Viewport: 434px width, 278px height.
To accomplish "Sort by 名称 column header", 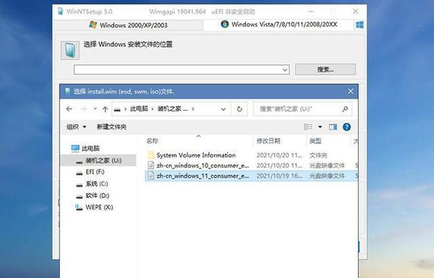I will [x=199, y=141].
